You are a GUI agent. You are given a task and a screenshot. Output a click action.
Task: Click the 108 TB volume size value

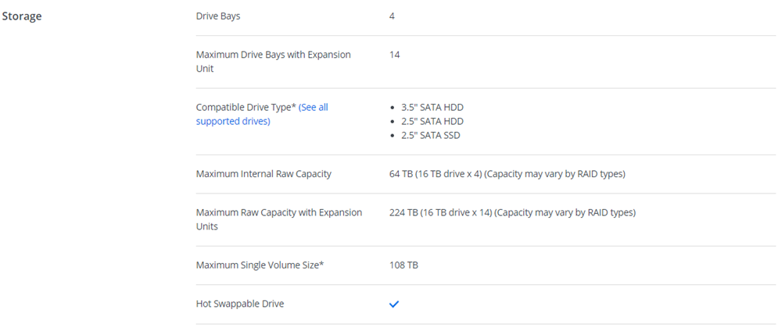403,265
